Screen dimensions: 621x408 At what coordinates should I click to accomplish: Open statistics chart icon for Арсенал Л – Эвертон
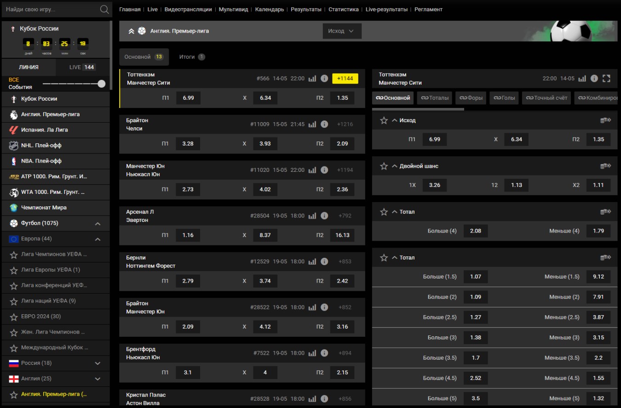(x=312, y=215)
